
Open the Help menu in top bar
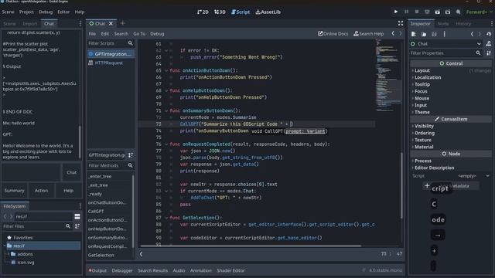[80, 12]
